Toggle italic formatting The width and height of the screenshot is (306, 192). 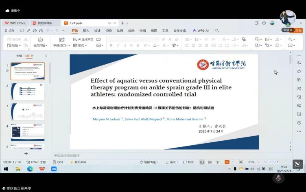[118, 46]
